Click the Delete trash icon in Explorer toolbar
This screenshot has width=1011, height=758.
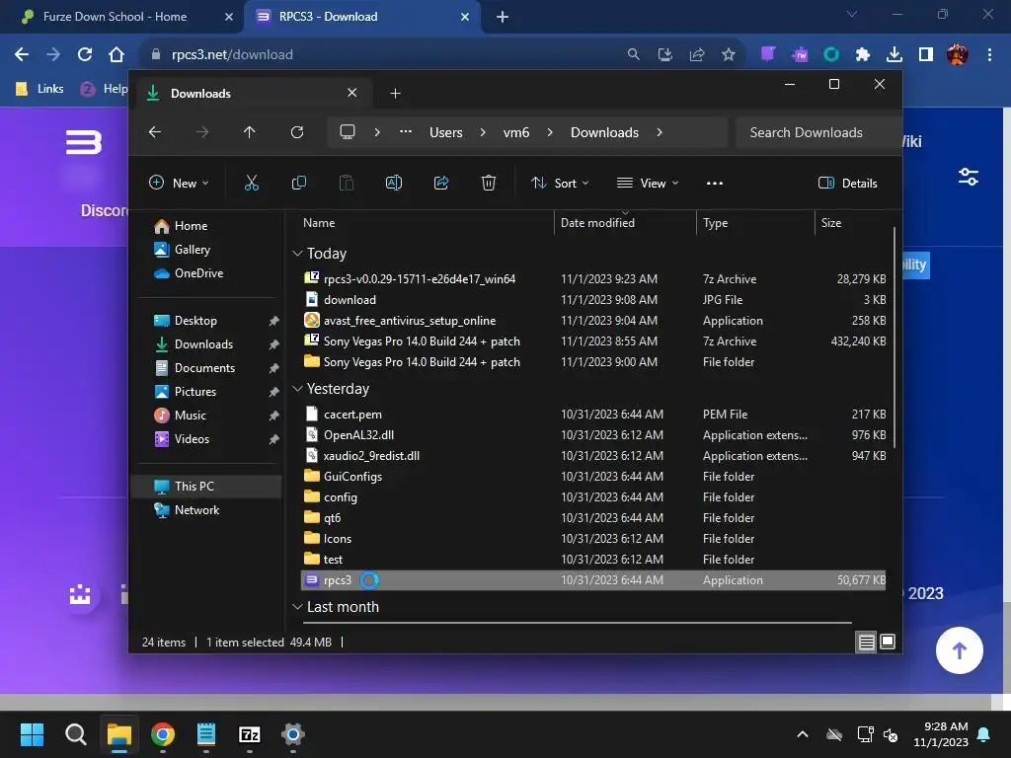point(488,183)
